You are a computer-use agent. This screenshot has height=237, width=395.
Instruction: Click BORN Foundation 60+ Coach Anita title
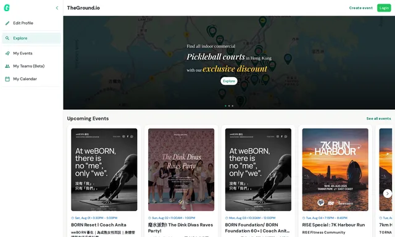257,228
